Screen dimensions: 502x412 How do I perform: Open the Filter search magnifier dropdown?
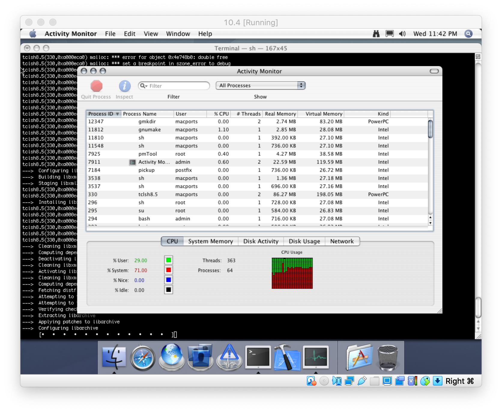144,86
